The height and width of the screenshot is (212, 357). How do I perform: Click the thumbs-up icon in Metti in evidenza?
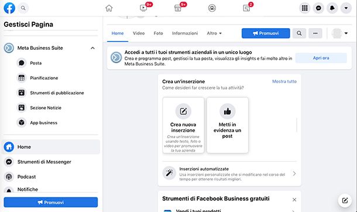point(228,111)
